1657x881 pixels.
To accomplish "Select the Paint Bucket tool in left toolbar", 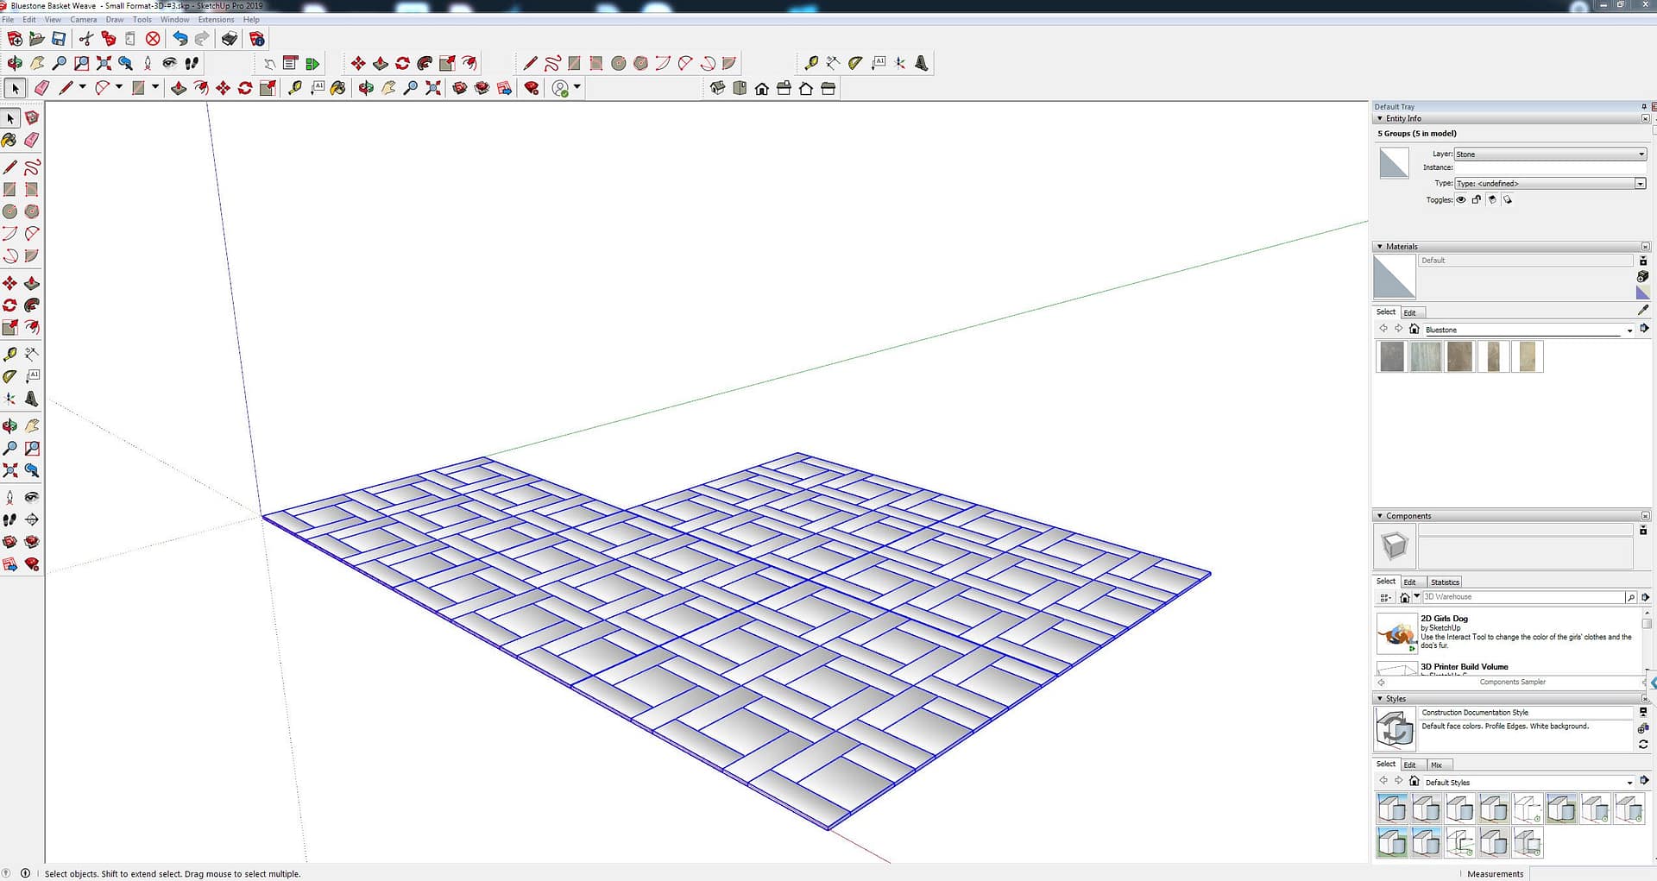I will (9, 140).
